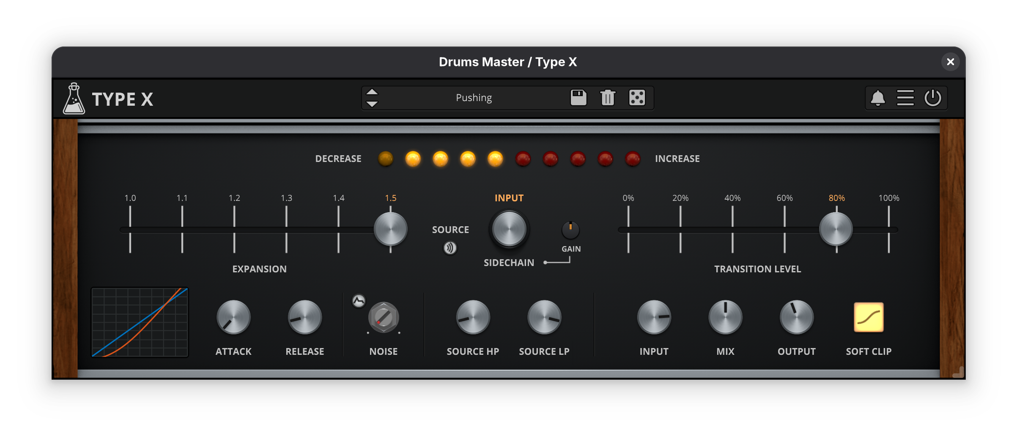
Task: Open the hamburger menu in the header
Action: tap(905, 98)
